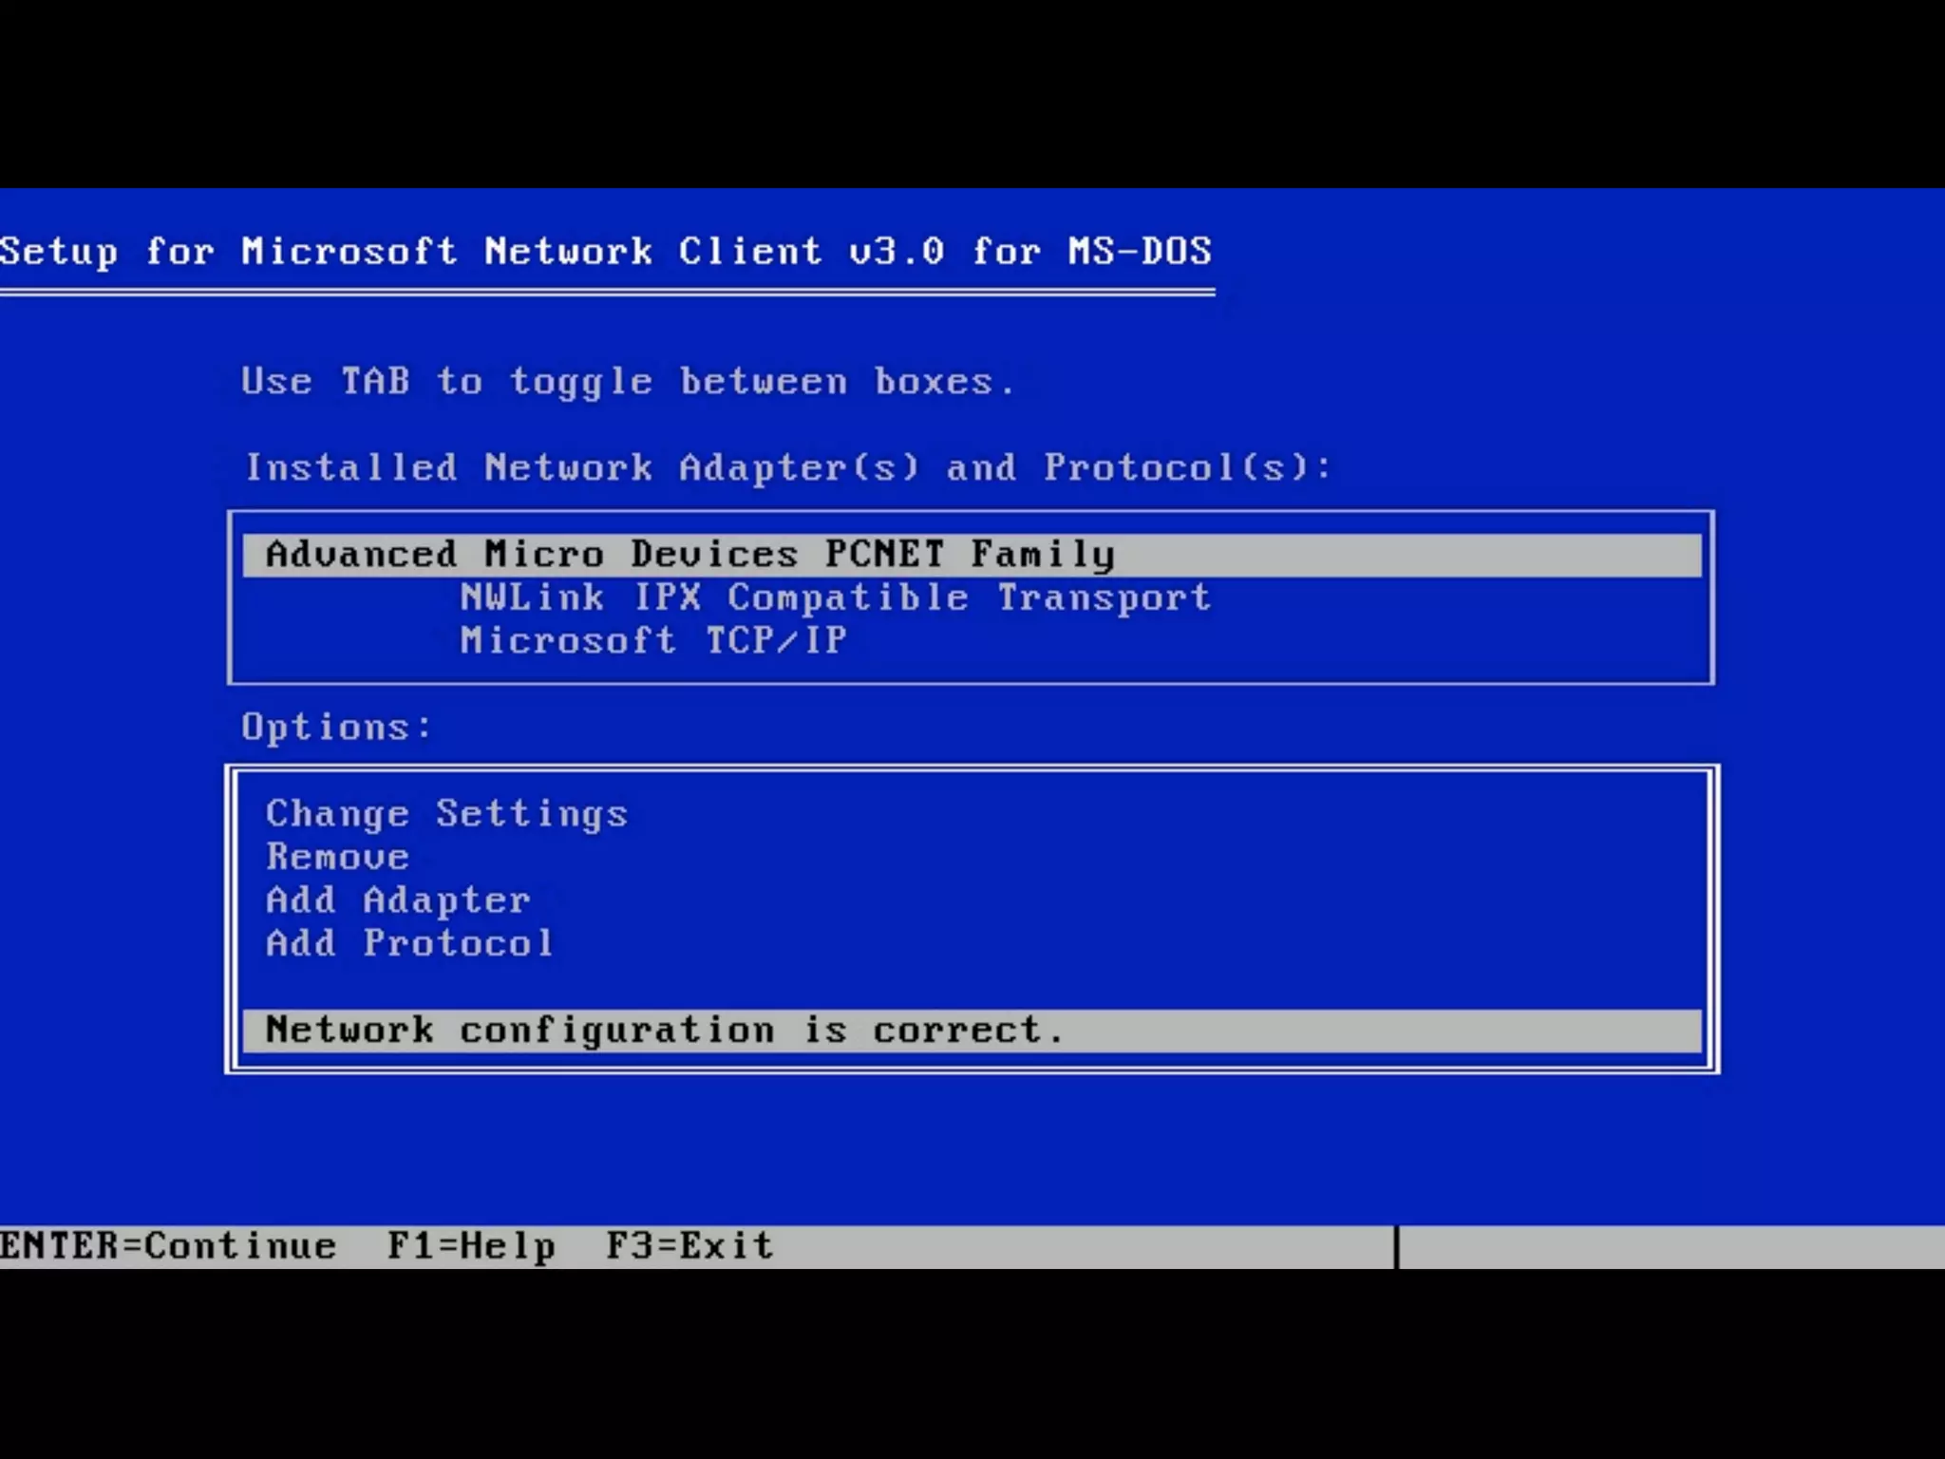Screen dimensions: 1945x1459
Task: Choose the Add Protocol option
Action: pos(409,944)
